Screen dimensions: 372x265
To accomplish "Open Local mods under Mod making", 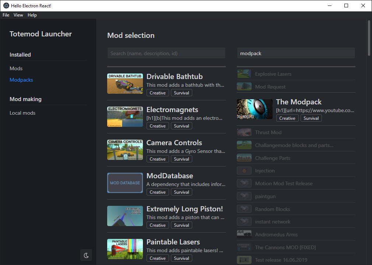I will coord(22,113).
